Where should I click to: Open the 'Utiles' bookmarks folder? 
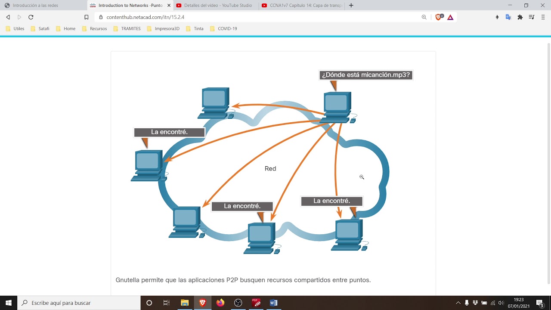point(15,29)
